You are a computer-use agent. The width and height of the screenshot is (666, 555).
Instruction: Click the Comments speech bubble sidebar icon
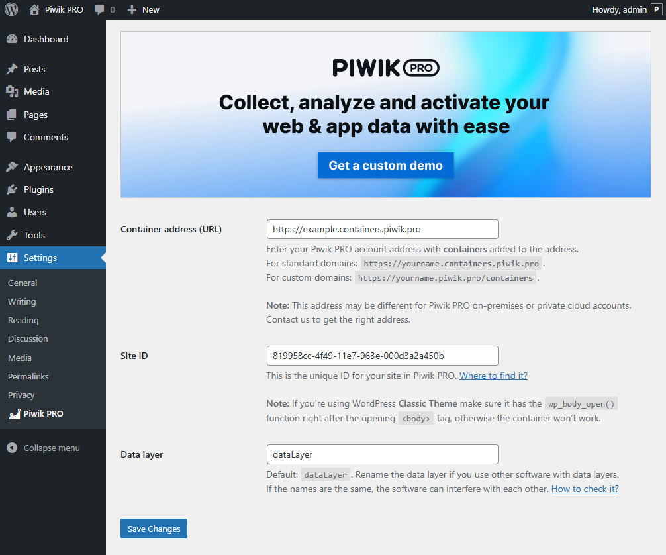[13, 137]
